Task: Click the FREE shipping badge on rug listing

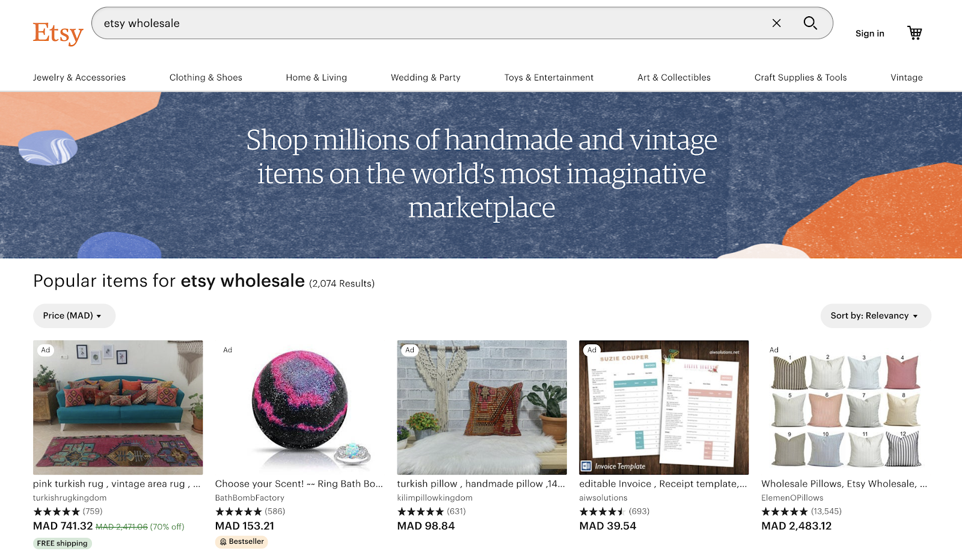Action: tap(62, 543)
